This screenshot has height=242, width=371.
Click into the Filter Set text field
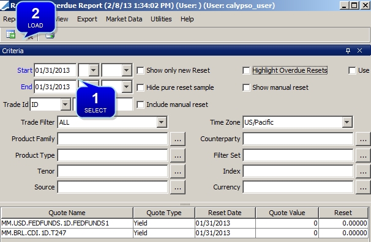[298, 155]
